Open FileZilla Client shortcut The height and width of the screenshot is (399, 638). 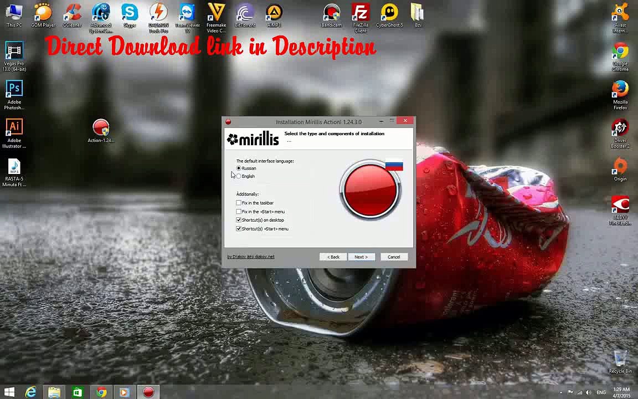(x=361, y=18)
